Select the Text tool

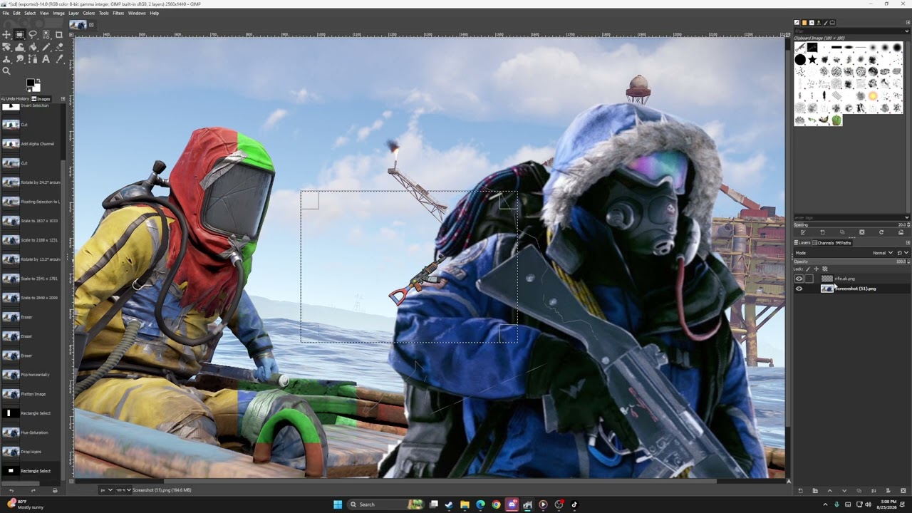[46, 59]
